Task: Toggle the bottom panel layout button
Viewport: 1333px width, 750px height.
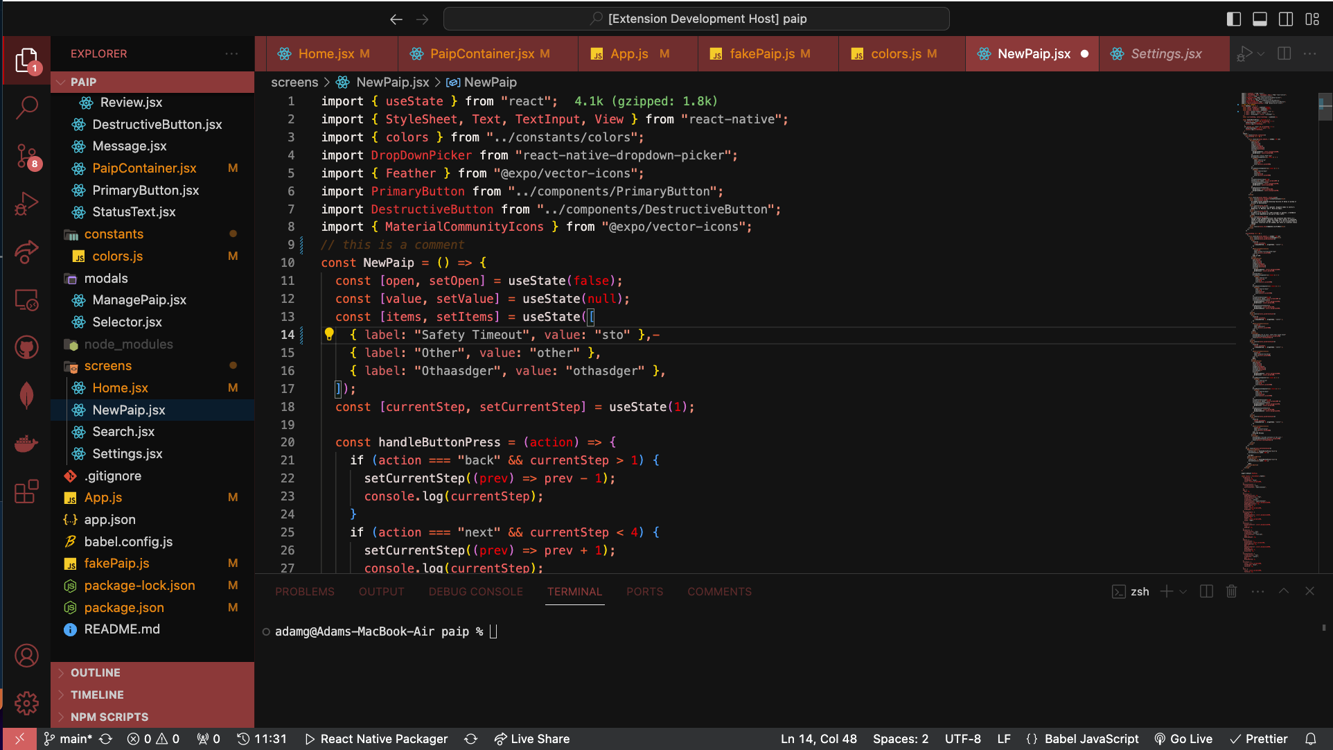Action: (1260, 19)
